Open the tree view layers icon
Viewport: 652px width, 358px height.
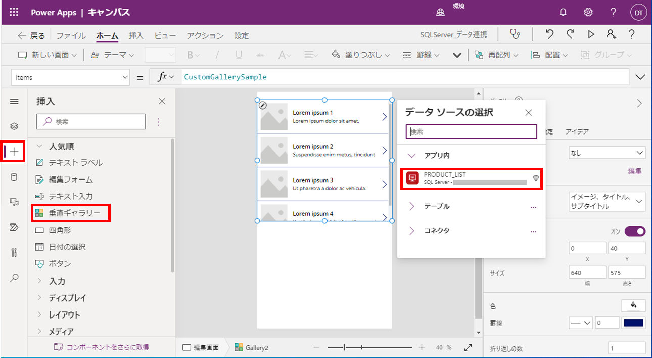tap(14, 126)
